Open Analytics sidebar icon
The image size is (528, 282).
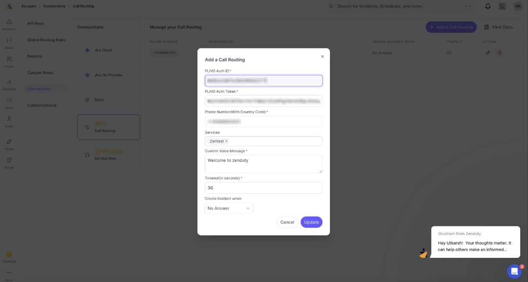tap(9, 85)
